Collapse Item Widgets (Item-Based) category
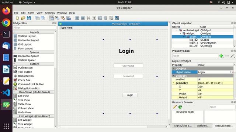The width and height of the screenshot is (236, 132). coord(14,116)
